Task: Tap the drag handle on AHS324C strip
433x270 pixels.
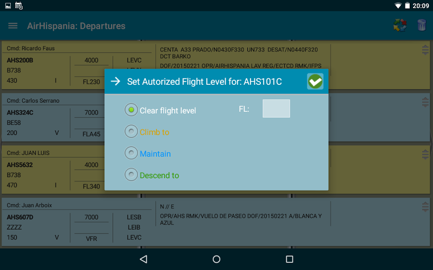Action: coord(425,102)
